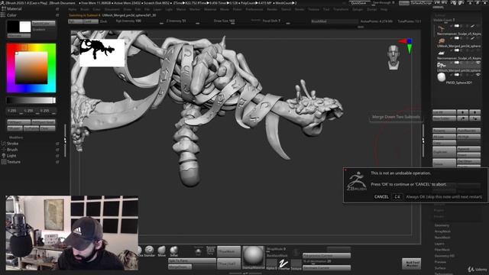Click the grayscale gradient bar
Image resolution: width=489 pixels, height=275 pixels.
(x=31, y=100)
